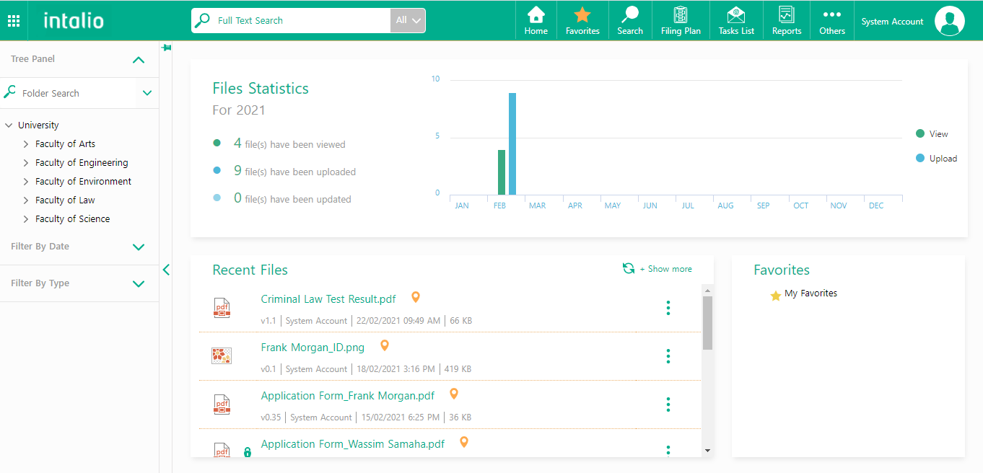Expand the Faculty of Law tree node
983x473 pixels.
coord(26,200)
